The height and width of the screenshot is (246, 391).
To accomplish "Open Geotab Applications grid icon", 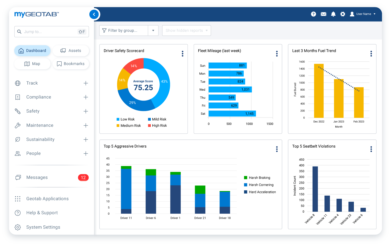I will pos(18,199).
